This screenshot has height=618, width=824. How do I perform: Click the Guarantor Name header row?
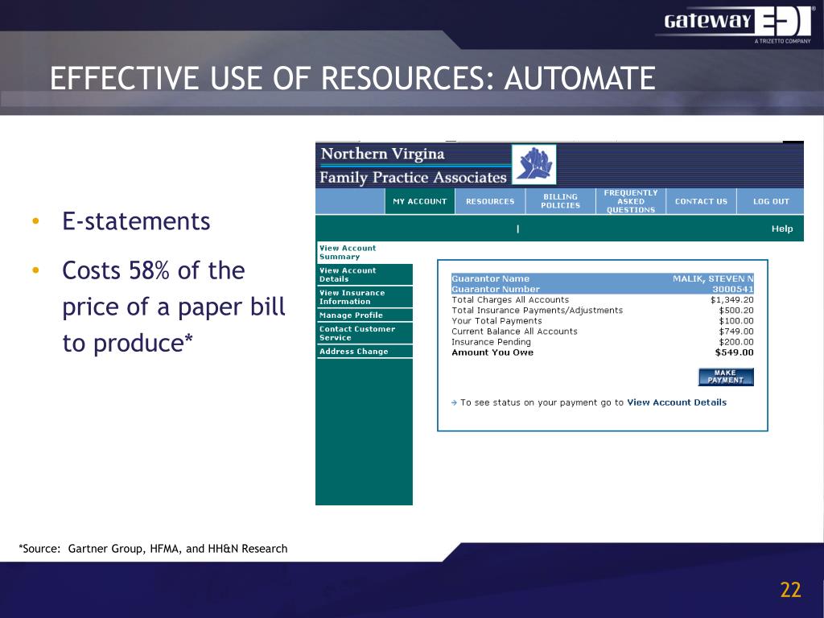pos(602,278)
